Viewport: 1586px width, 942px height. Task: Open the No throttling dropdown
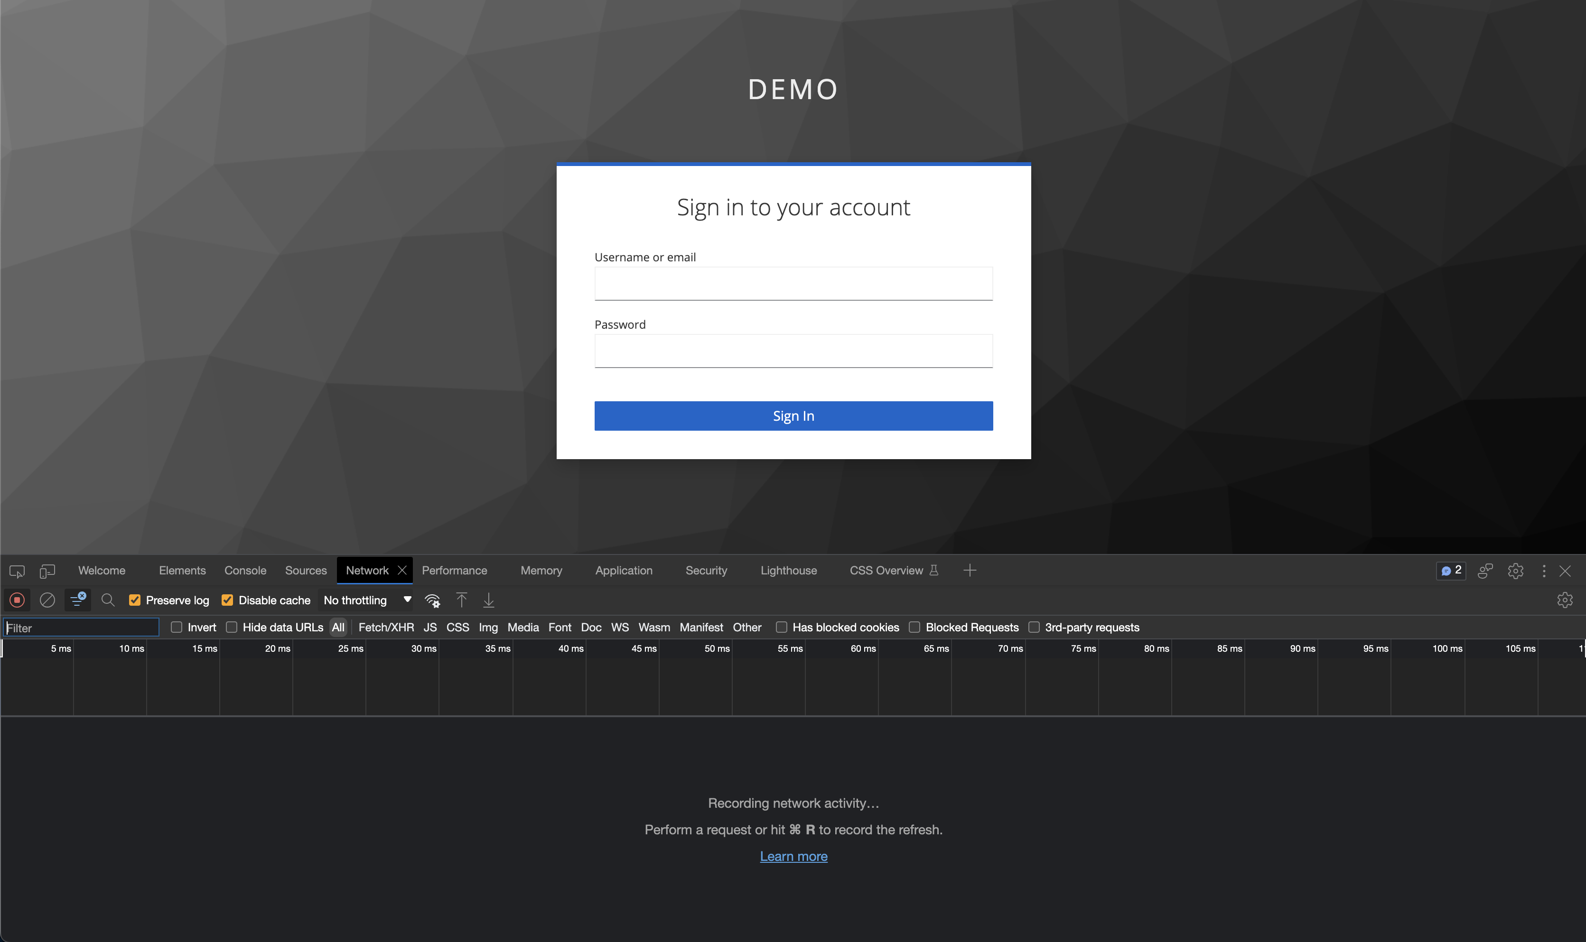click(367, 600)
